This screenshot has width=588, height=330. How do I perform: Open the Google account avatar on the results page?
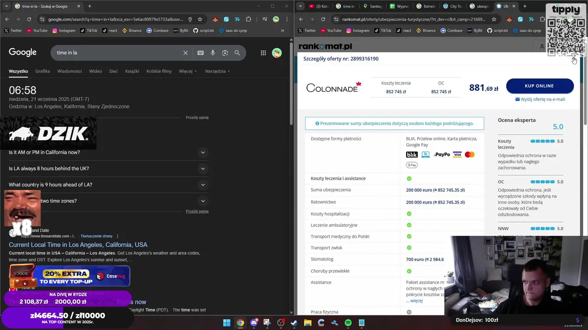[x=277, y=53]
